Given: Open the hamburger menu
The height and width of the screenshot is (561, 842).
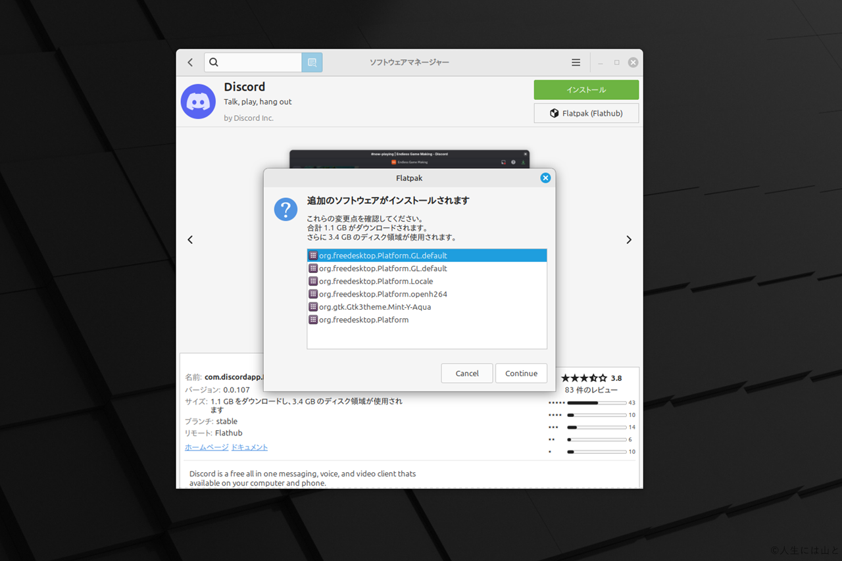Looking at the screenshot, I should [x=576, y=62].
